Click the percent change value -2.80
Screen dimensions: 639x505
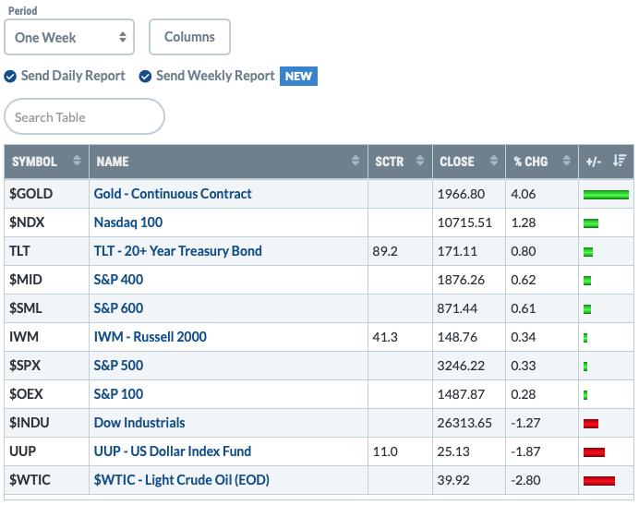[525, 480]
